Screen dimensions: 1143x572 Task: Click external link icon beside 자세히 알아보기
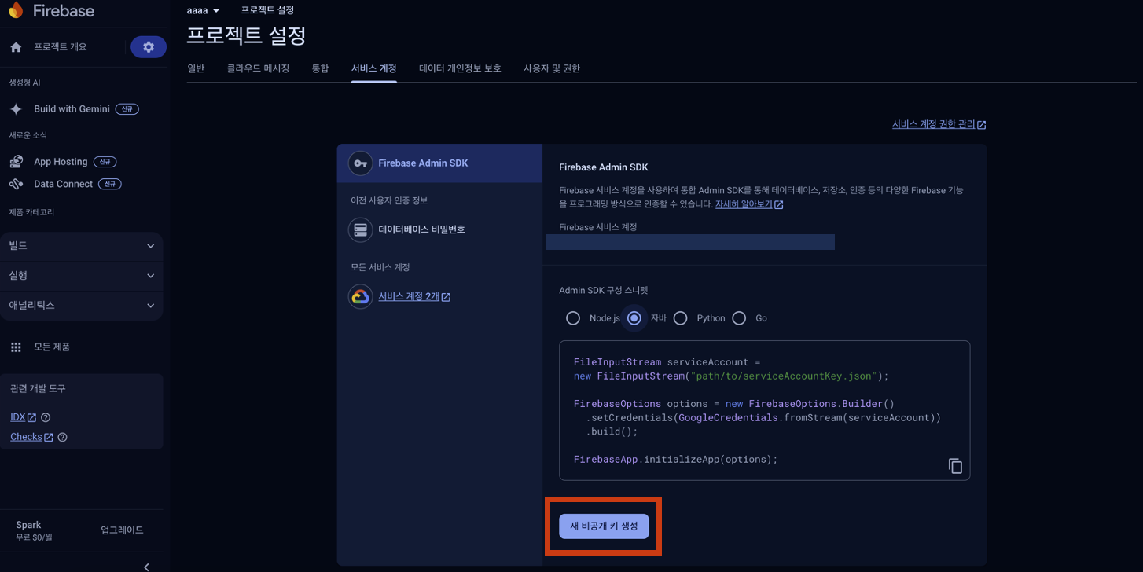tap(778, 205)
